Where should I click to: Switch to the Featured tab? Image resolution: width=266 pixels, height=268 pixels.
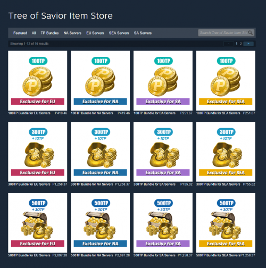click(x=20, y=33)
